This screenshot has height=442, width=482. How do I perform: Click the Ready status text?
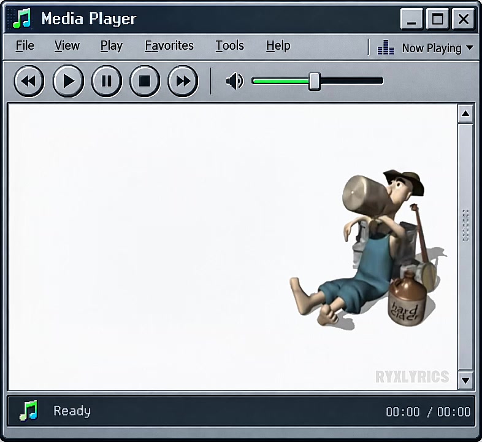tap(72, 411)
